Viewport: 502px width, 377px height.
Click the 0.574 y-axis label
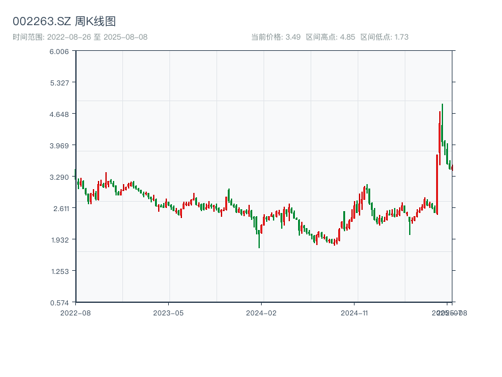coord(59,303)
